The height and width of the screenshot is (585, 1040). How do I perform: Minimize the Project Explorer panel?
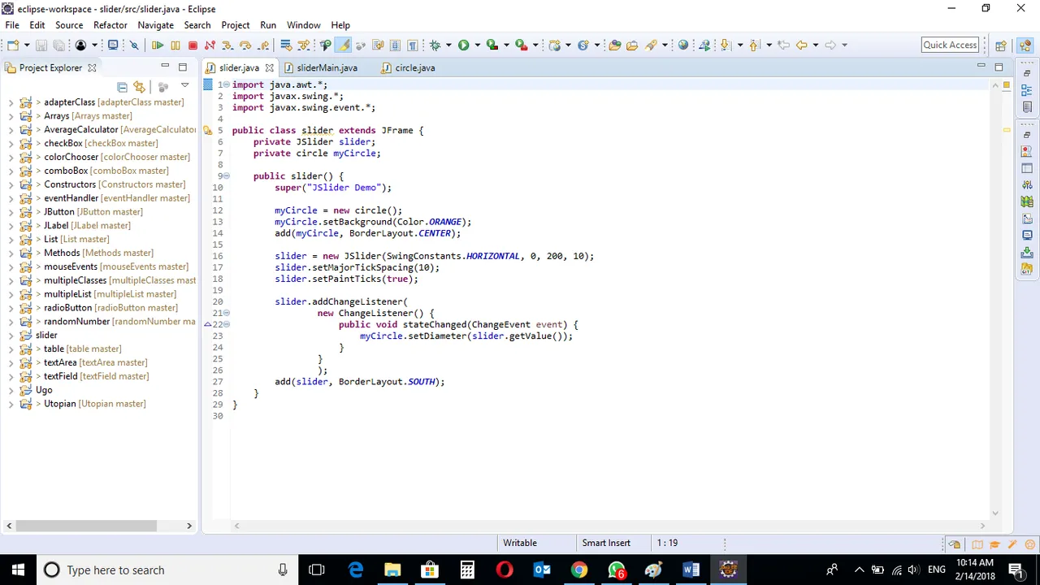click(165, 67)
